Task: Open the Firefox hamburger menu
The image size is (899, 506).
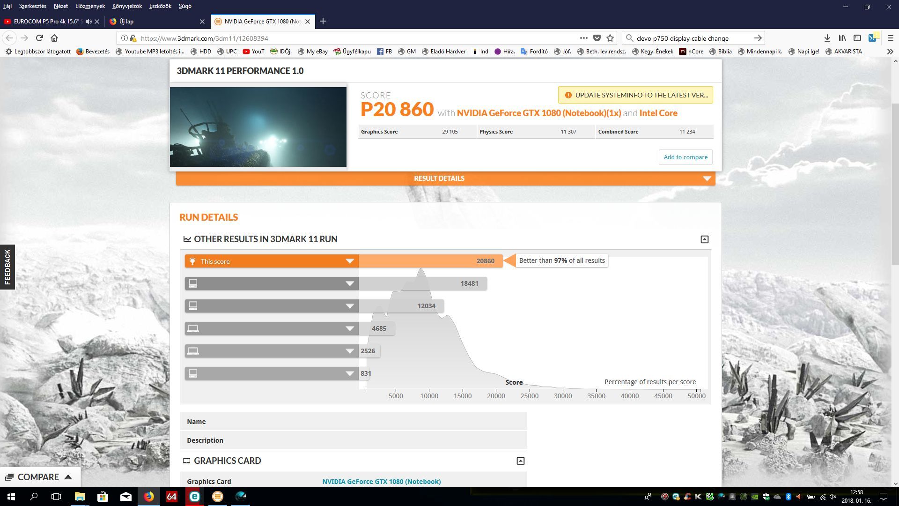Action: 890,38
